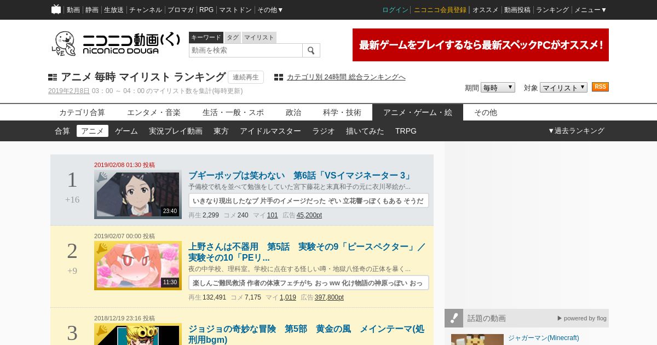The width and height of the screenshot is (657, 345).
Task: Open チャンネル in top navigation
Action: click(x=146, y=10)
